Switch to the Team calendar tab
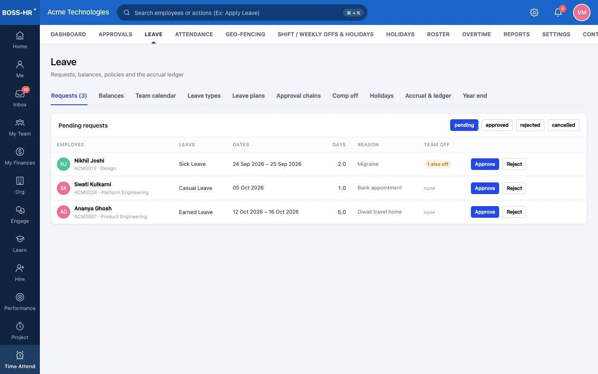 156,96
